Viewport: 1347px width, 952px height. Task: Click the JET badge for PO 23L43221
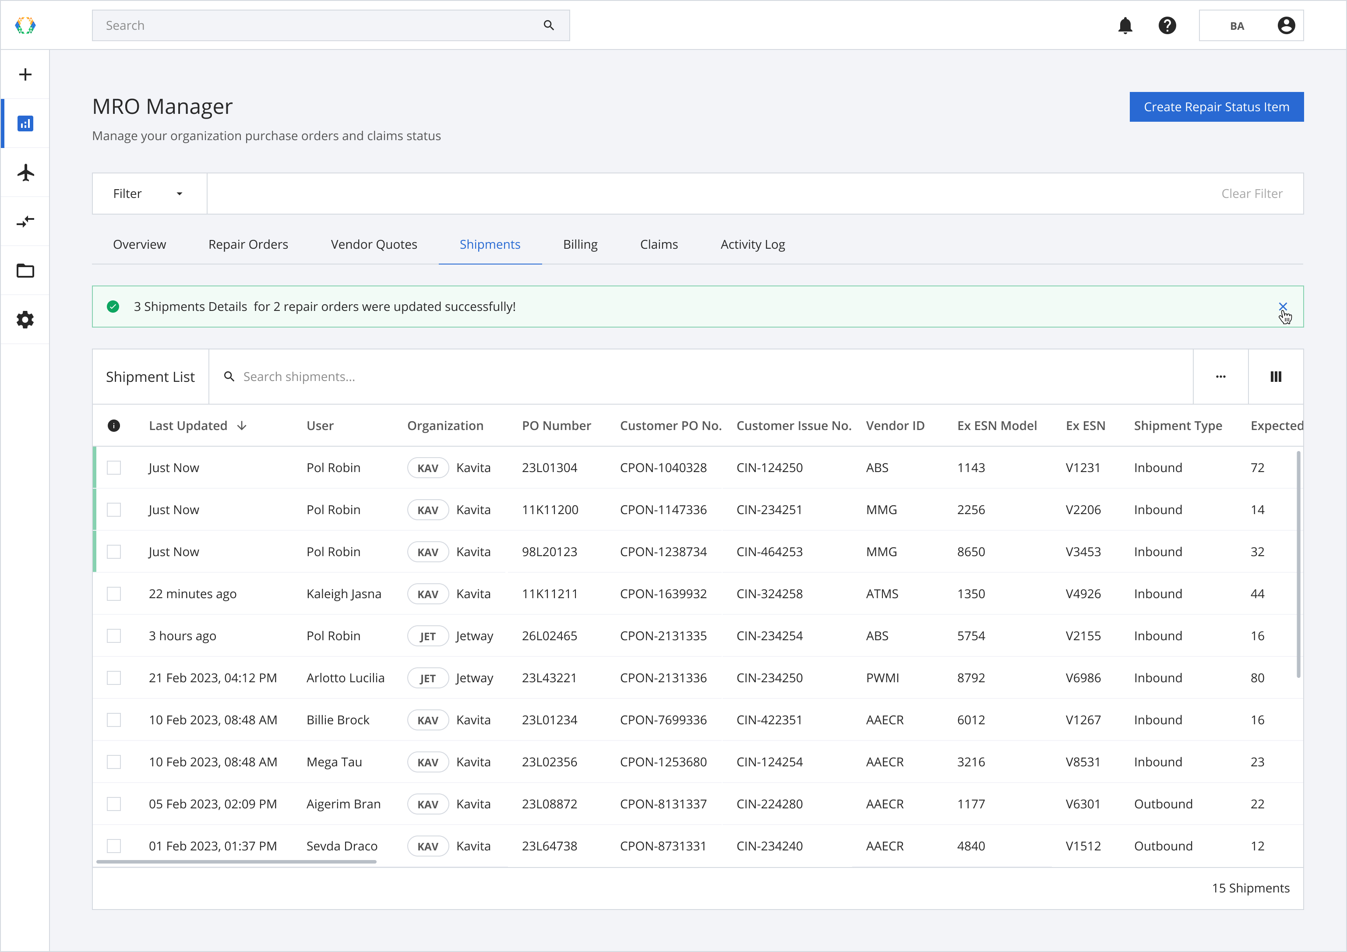pyautogui.click(x=428, y=678)
